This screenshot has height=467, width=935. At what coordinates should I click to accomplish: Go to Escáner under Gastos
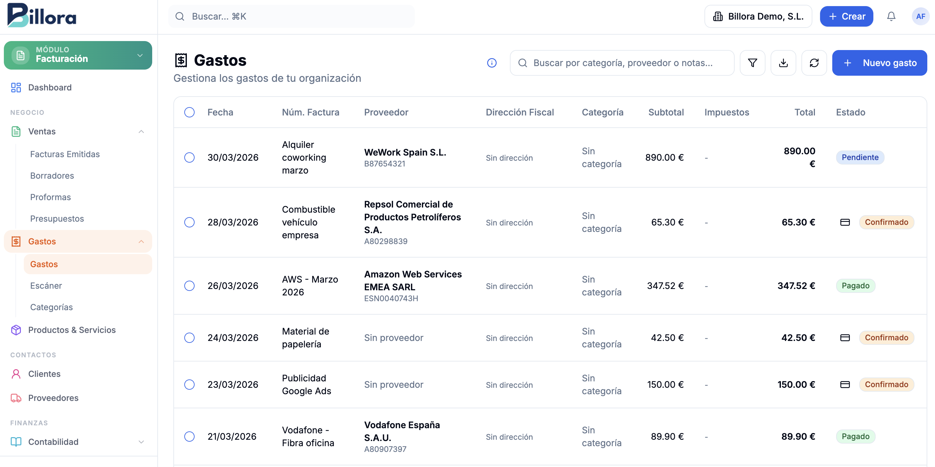[x=46, y=286]
